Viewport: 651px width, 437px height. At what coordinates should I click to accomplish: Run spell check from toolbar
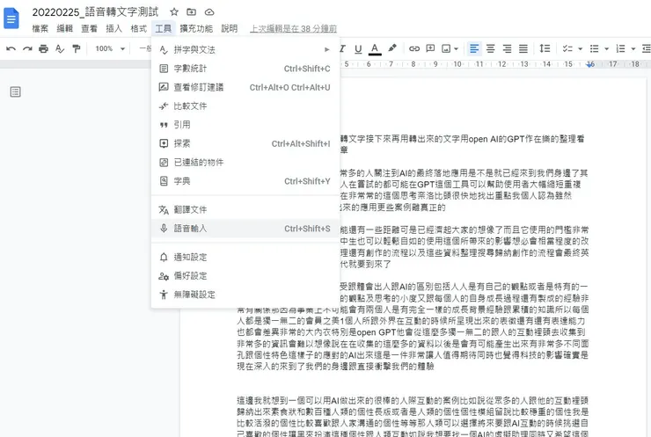(x=60, y=49)
